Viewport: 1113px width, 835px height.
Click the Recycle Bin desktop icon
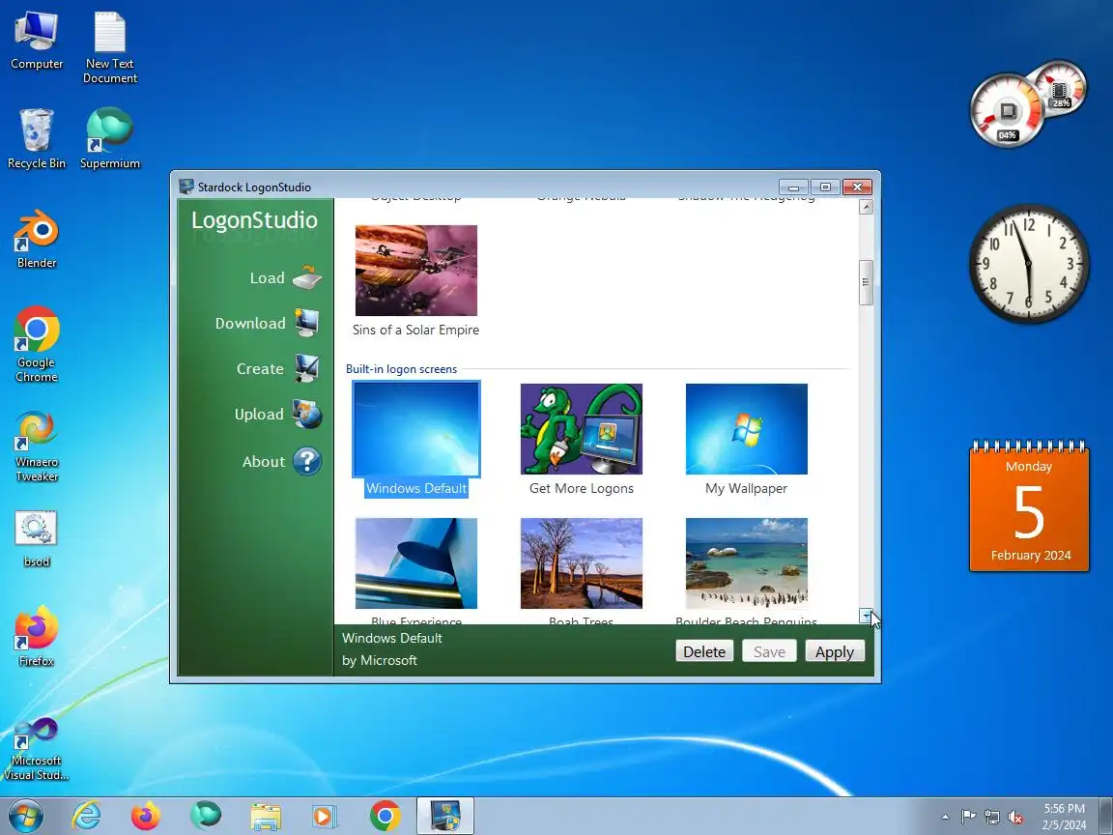point(37,139)
